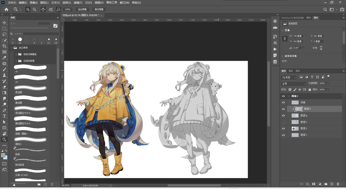The width and height of the screenshot is (346, 189).
Task: Open the 图层(L) menu
Action: [44, 3]
